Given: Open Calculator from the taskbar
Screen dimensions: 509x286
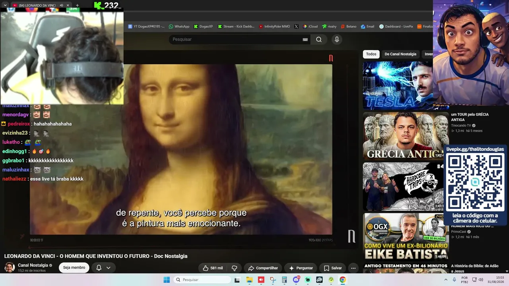Looking at the screenshot, I should point(284,280).
